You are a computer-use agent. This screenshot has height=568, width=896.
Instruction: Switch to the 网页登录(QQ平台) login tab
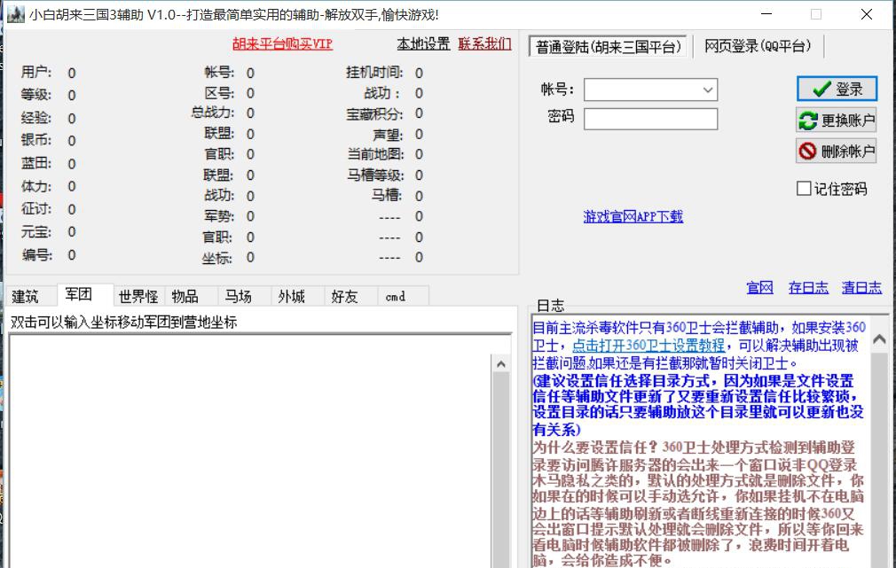(759, 44)
